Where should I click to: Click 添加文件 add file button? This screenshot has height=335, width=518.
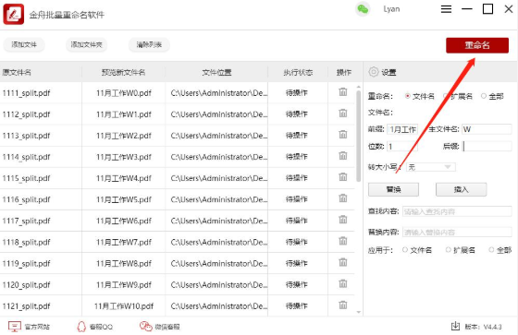coord(24,44)
